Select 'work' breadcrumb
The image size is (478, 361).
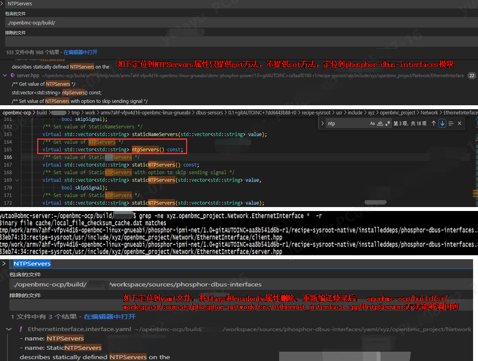(90, 113)
